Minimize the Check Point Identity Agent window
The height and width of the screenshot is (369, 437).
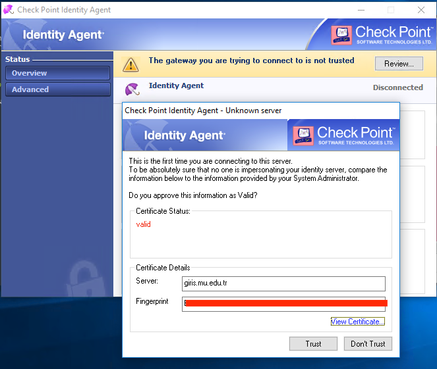[361, 10]
